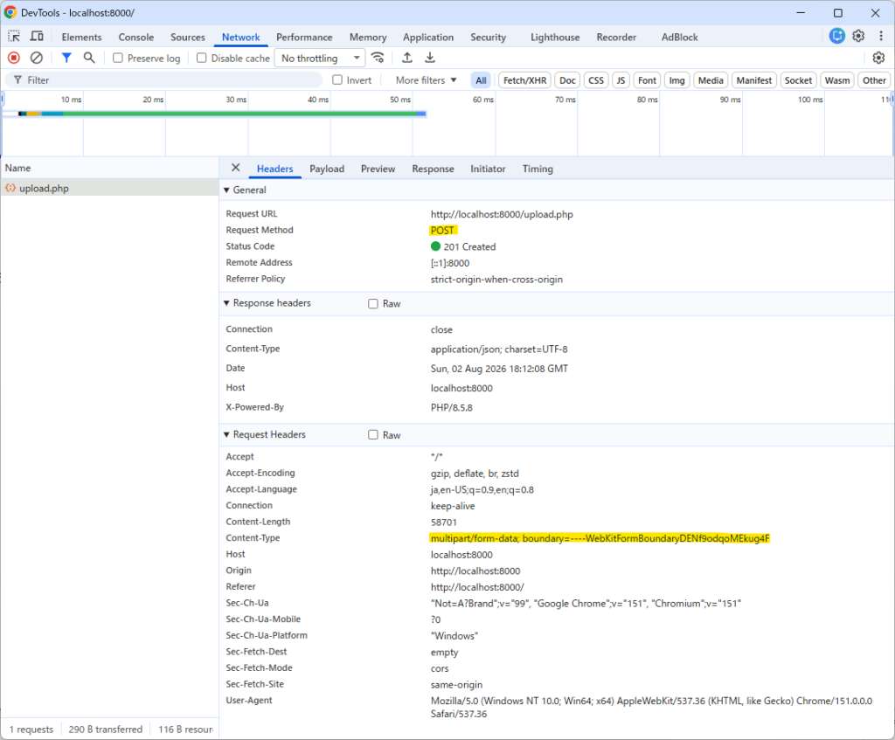This screenshot has width=895, height=740.
Task: Clear the network log
Action: tap(37, 58)
